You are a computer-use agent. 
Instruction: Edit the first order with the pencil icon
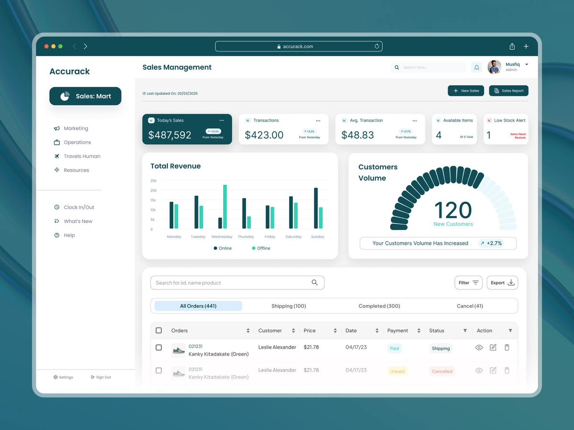click(493, 347)
